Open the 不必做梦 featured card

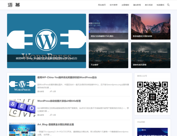point(108,55)
